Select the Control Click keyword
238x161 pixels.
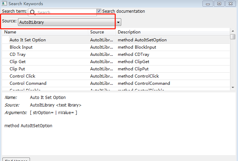[22, 76]
